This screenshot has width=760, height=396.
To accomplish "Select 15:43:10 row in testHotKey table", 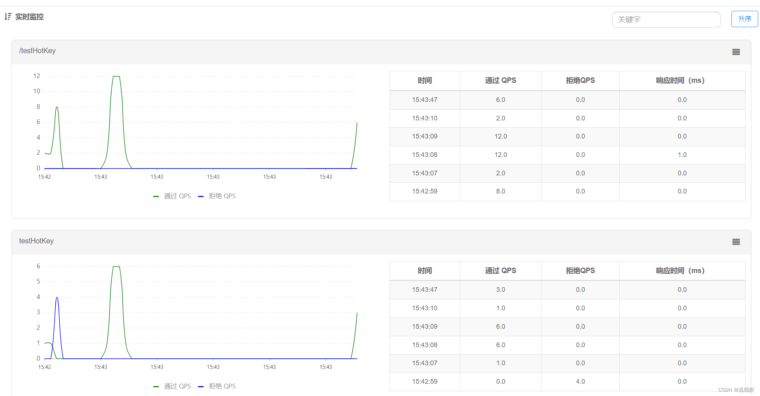I will [567, 308].
